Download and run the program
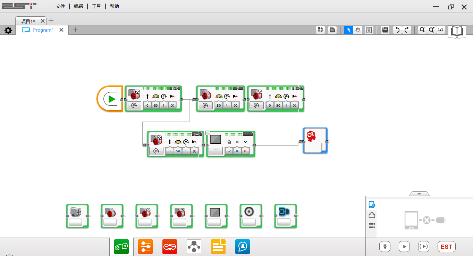473x256 pixels. coord(404,247)
